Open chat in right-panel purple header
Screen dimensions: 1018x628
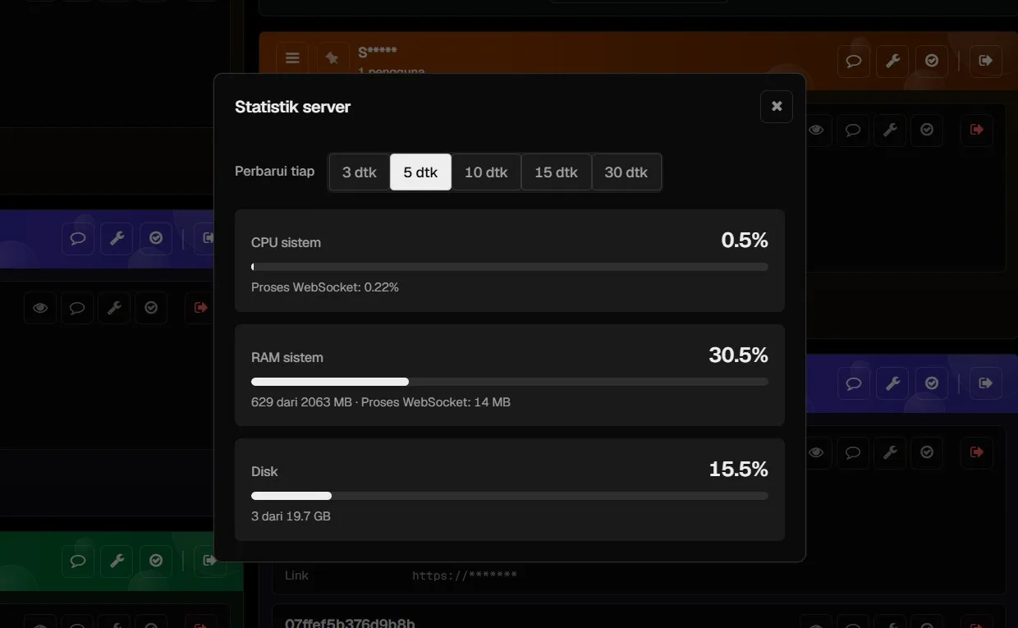point(854,383)
